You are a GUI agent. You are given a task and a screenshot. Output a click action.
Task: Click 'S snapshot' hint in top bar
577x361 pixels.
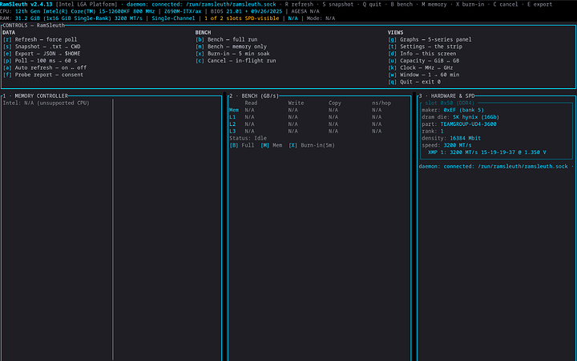338,5
